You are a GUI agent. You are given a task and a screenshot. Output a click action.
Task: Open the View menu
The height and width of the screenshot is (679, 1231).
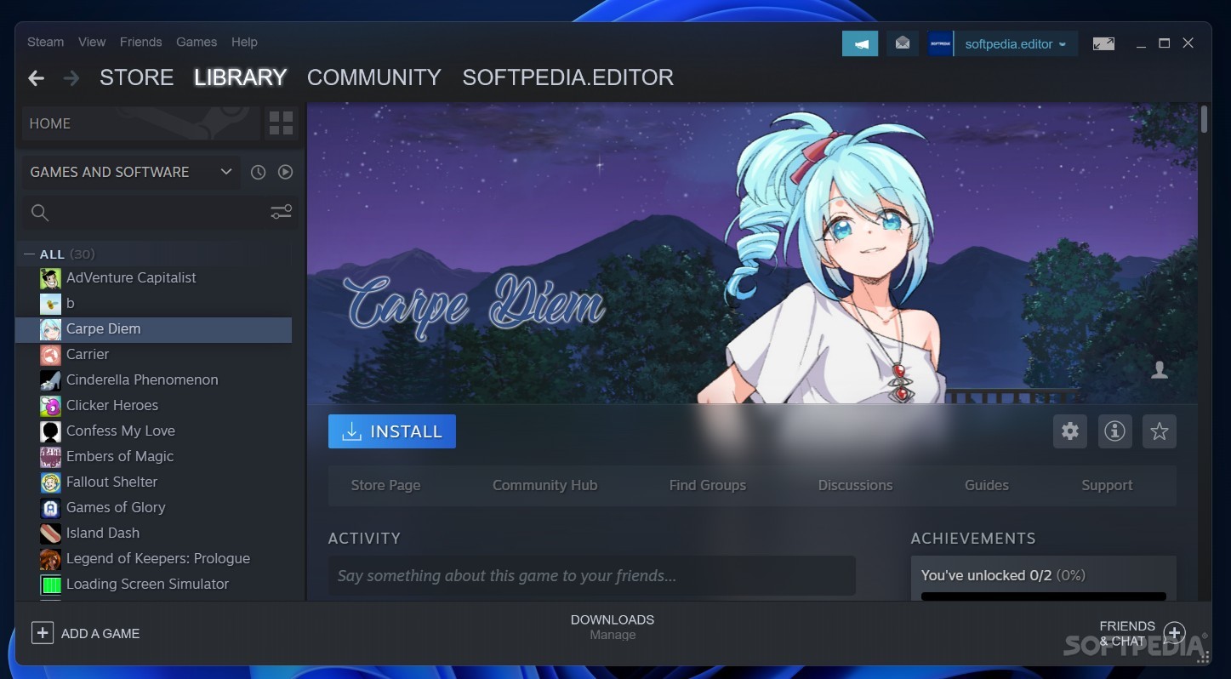pyautogui.click(x=92, y=42)
